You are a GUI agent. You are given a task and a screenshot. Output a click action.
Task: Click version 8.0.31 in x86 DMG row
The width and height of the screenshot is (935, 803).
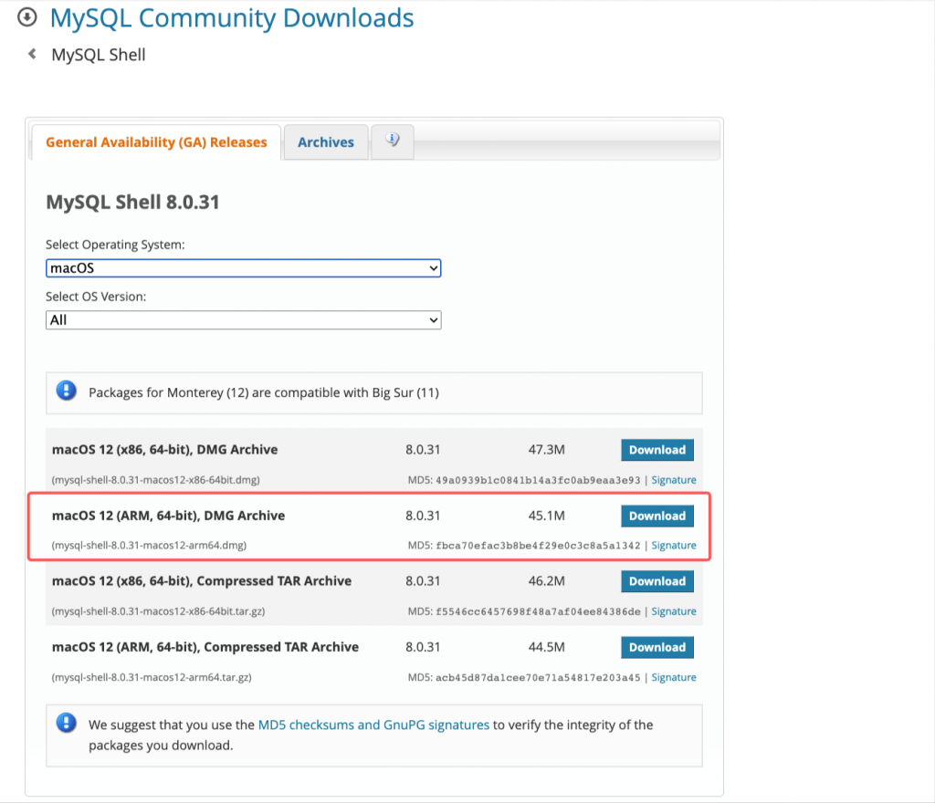tap(423, 450)
